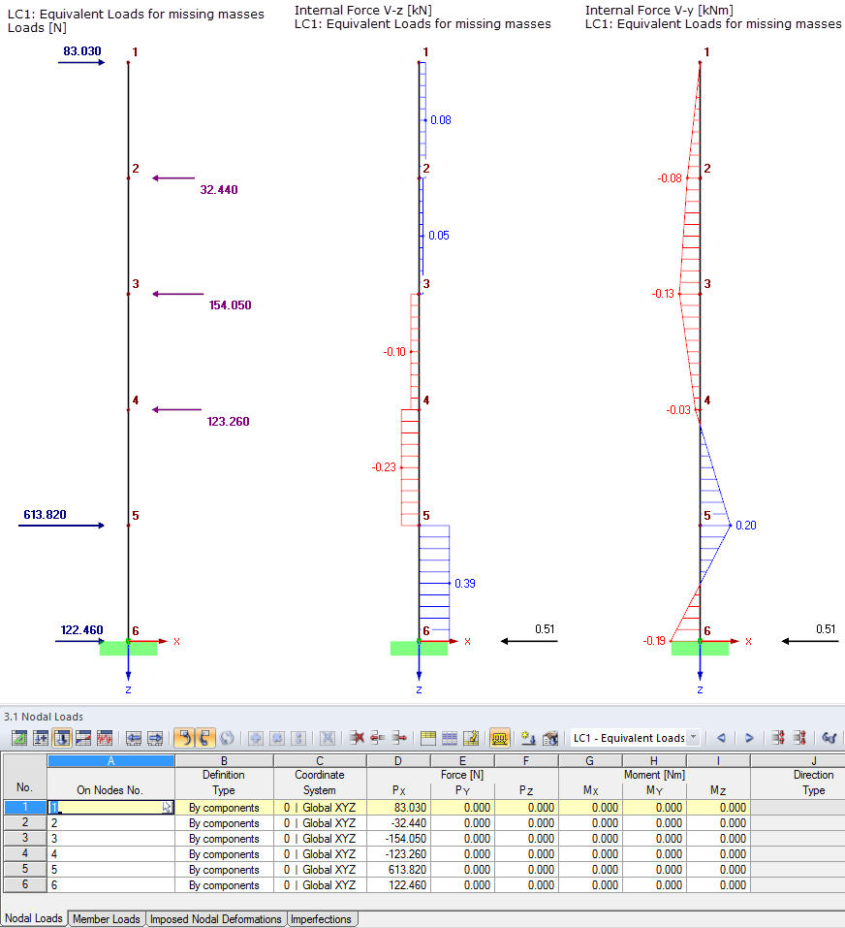Select previous load case with left triangle
845x928 pixels.
[x=721, y=738]
